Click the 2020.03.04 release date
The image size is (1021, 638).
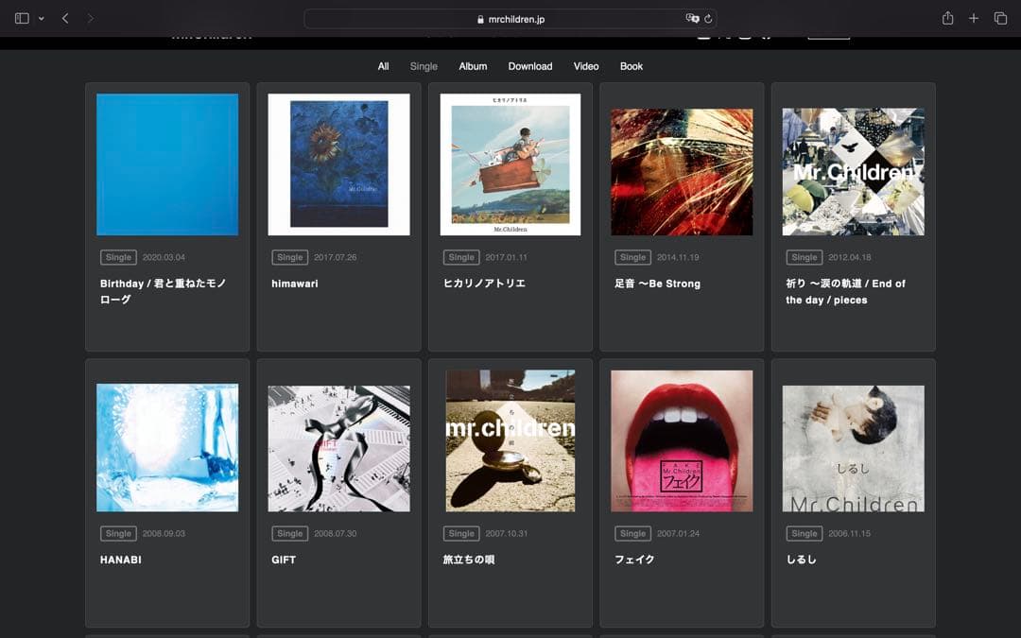164,257
